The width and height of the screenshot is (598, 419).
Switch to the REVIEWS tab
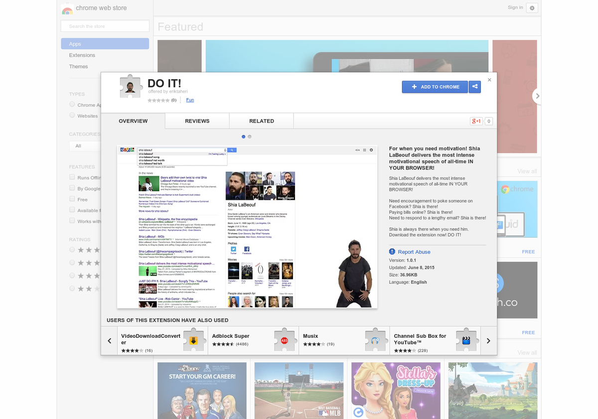[197, 121]
